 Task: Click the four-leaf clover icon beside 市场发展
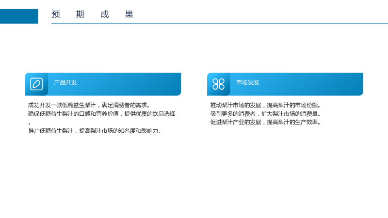(219, 84)
